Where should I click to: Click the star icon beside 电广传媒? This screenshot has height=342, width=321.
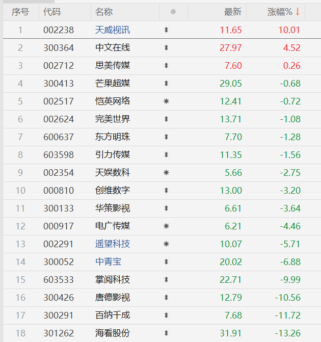tap(166, 226)
